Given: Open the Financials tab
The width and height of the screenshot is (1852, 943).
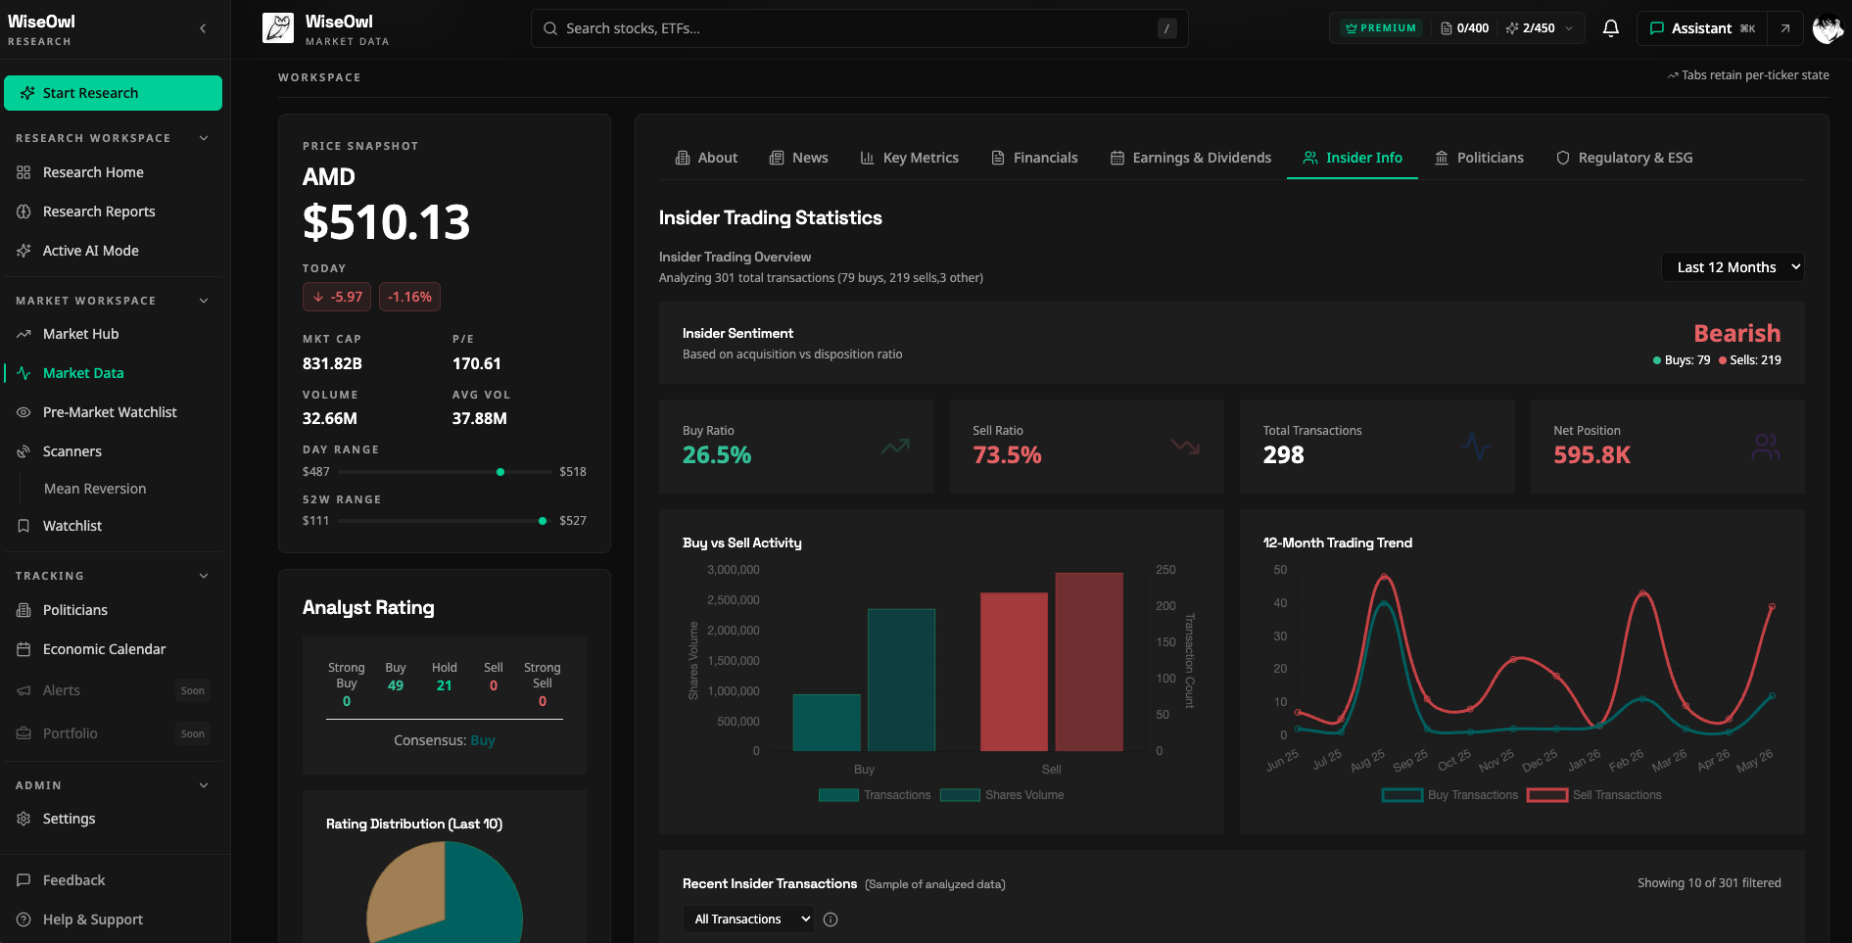Looking at the screenshot, I should click(1034, 158).
